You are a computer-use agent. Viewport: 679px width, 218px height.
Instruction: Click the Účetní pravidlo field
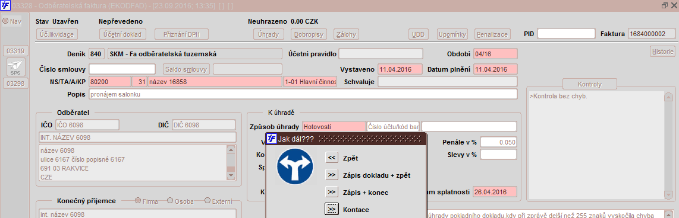point(381,54)
